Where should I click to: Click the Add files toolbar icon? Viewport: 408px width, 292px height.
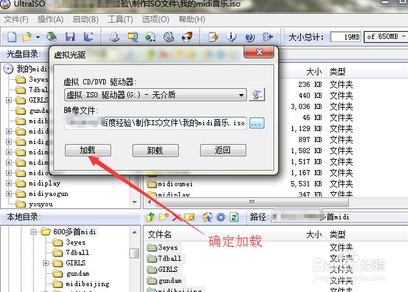point(213,37)
